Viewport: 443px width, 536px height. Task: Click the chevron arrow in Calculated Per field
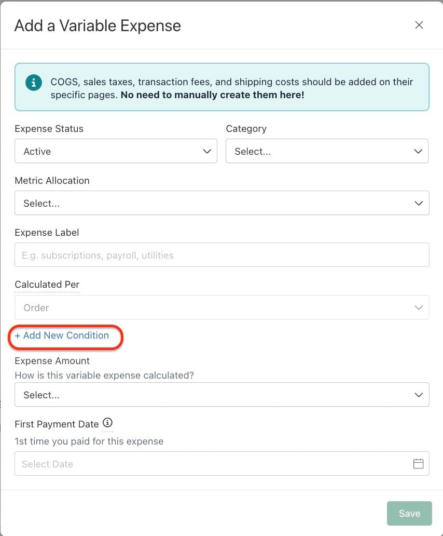click(x=419, y=307)
